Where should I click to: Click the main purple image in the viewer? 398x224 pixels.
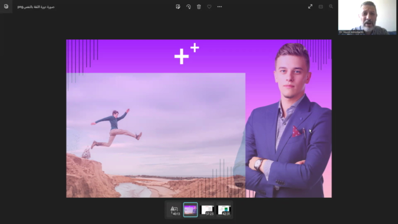pos(199,118)
